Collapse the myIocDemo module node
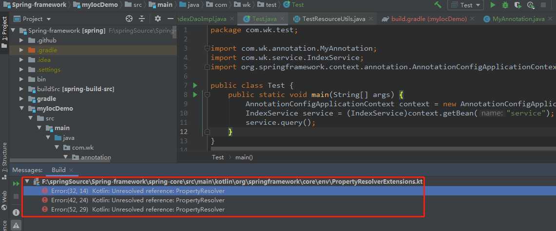The height and width of the screenshot is (231, 556). (21, 108)
